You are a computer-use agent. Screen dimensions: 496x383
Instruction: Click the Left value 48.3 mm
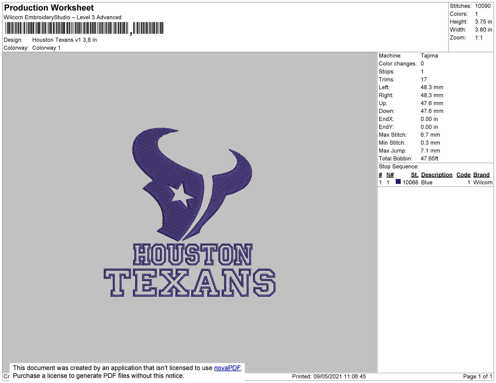(x=432, y=87)
